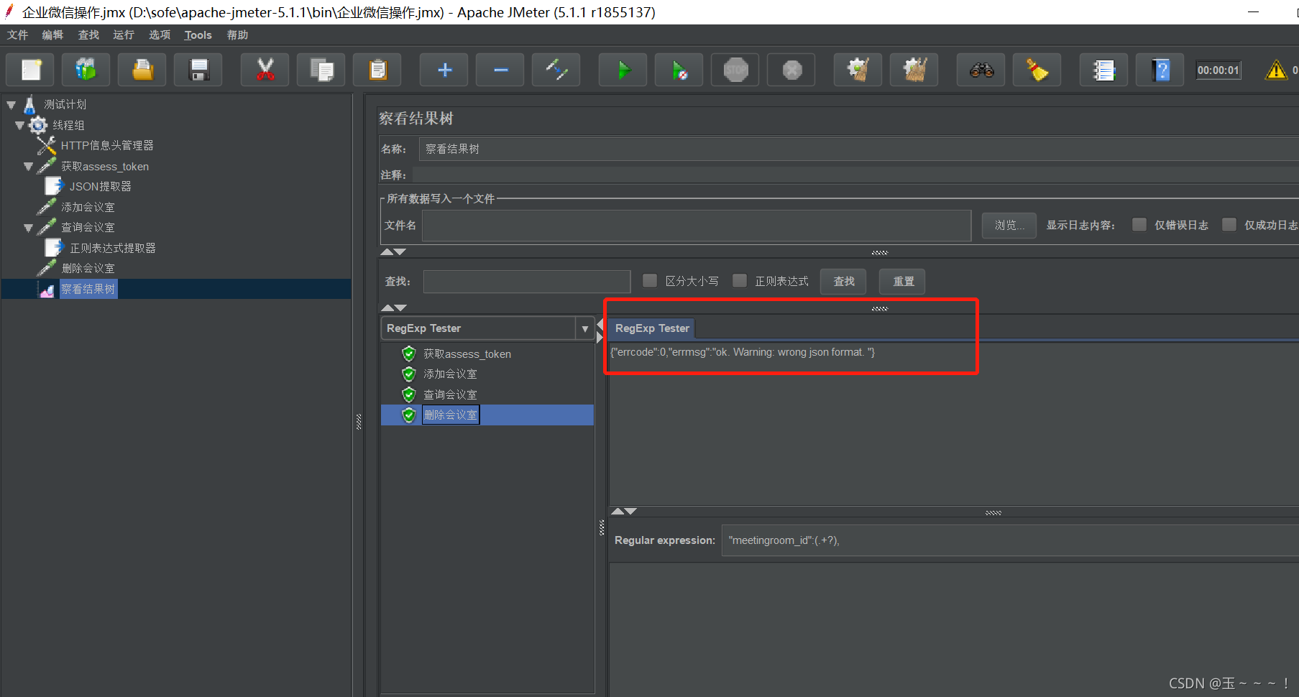Click the 名称 field containing 察看结果树
The image size is (1299, 697).
tap(858, 149)
